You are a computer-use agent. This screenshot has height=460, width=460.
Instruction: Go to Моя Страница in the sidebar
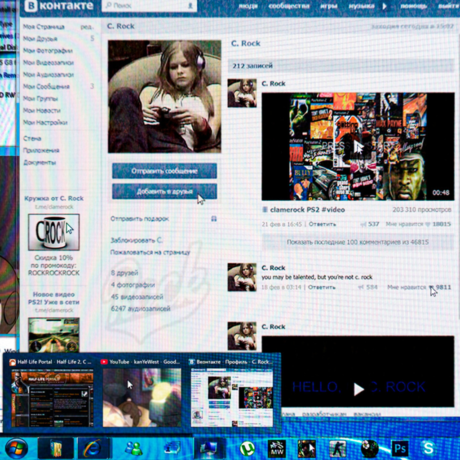coord(44,27)
